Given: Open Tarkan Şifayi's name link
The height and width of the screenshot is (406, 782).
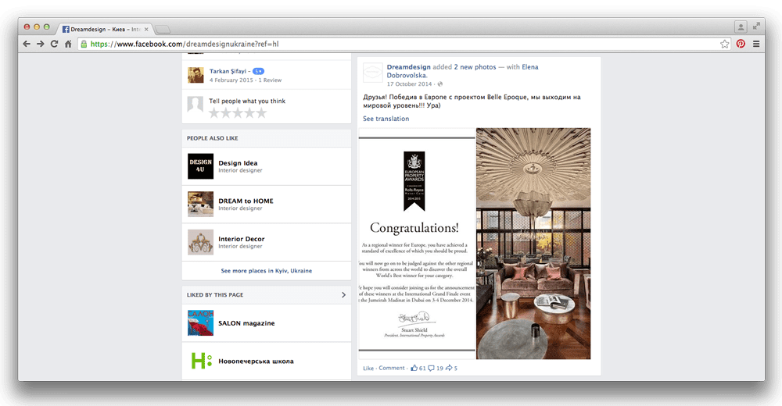Looking at the screenshot, I should point(228,71).
